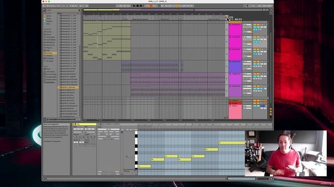This screenshot has width=334, height=187.
Task: Show or hide In/Out section selector
Action: click(x=270, y=109)
